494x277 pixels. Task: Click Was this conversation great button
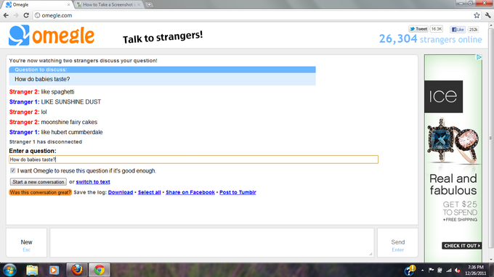41,192
